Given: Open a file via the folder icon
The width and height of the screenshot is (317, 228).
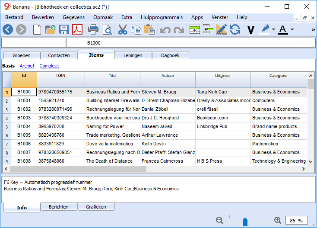Looking at the screenshot, I should pos(51,29).
